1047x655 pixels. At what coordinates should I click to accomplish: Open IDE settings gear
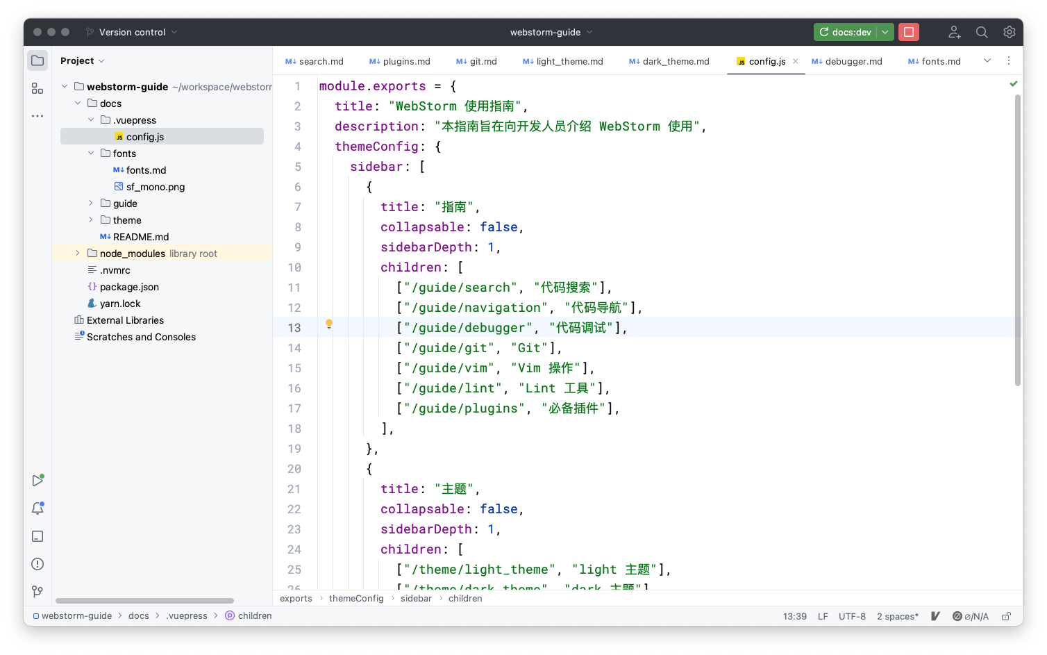[x=1010, y=32]
